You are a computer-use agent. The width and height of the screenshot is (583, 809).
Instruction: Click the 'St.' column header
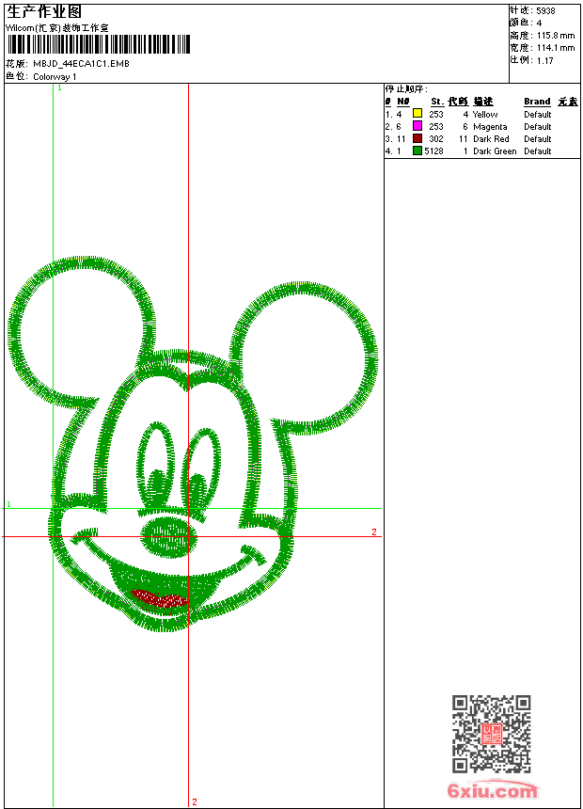(x=437, y=102)
